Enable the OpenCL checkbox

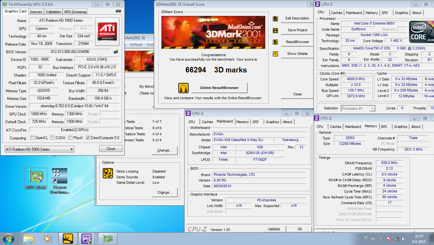coord(33,138)
